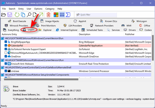This screenshot has height=108, width=155.
Task: Click the BingWallpaperApp entry icon
Action: (9, 42)
